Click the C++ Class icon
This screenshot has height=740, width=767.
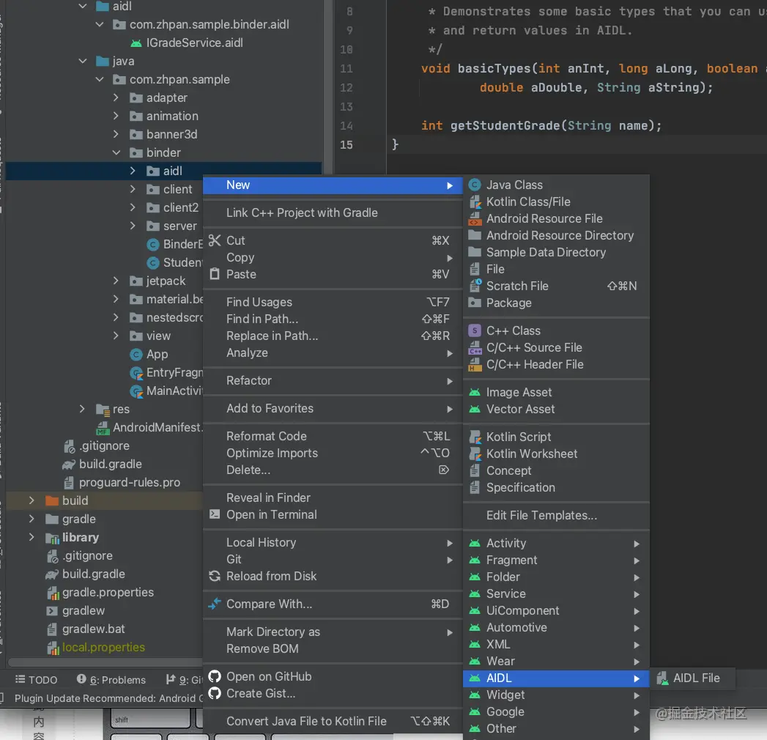tap(475, 330)
